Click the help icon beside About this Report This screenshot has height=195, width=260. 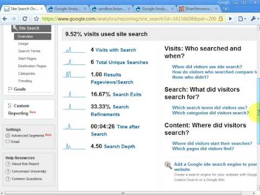(8, 164)
